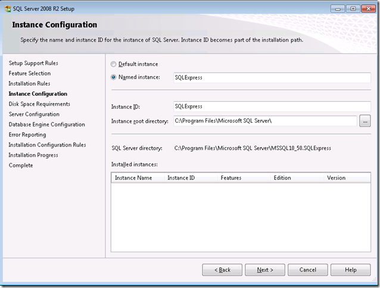This screenshot has width=380, height=288.
Task: Go back using the Back button
Action: click(x=222, y=270)
